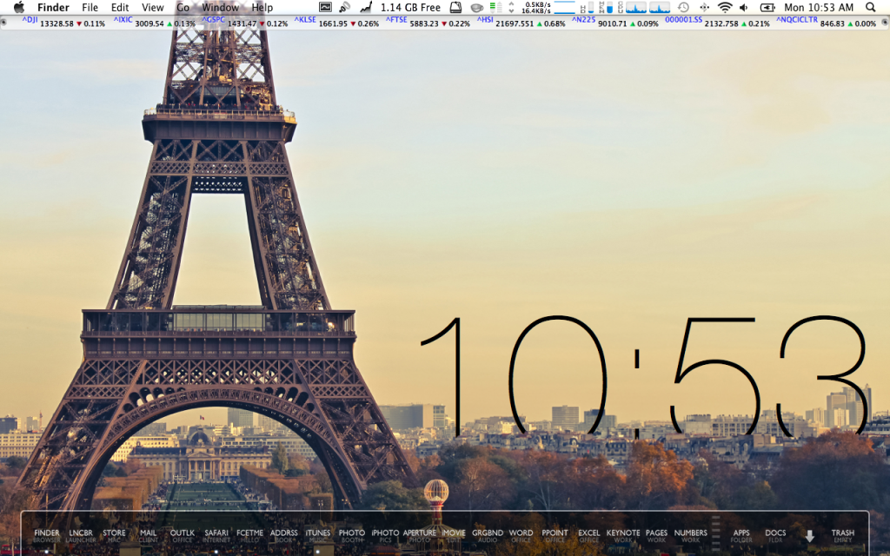Open the volume control in menu bar
The height and width of the screenshot is (556, 890).
pos(743,8)
